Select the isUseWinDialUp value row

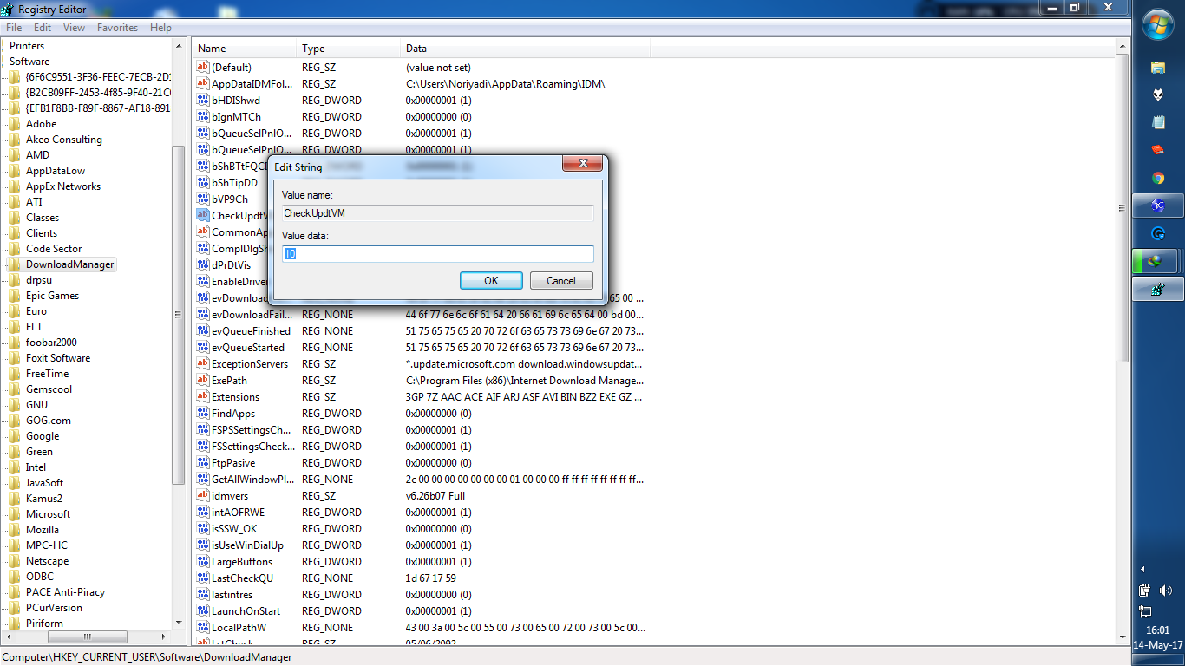coord(421,545)
